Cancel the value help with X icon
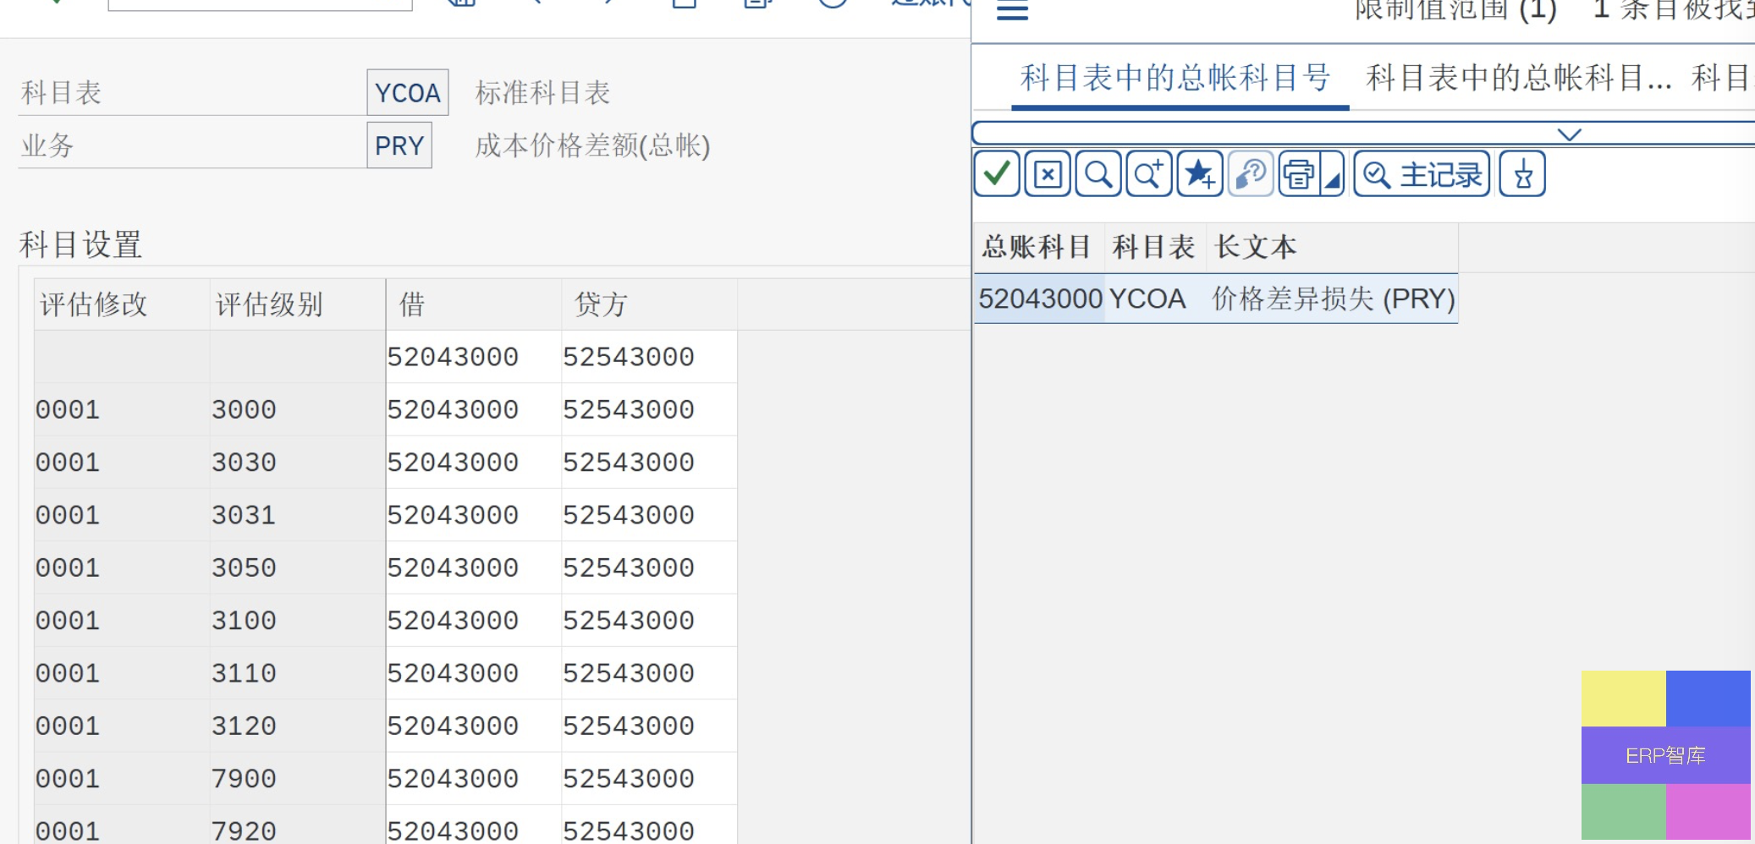 click(1048, 174)
